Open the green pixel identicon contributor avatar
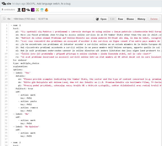 (x=37, y=10)
